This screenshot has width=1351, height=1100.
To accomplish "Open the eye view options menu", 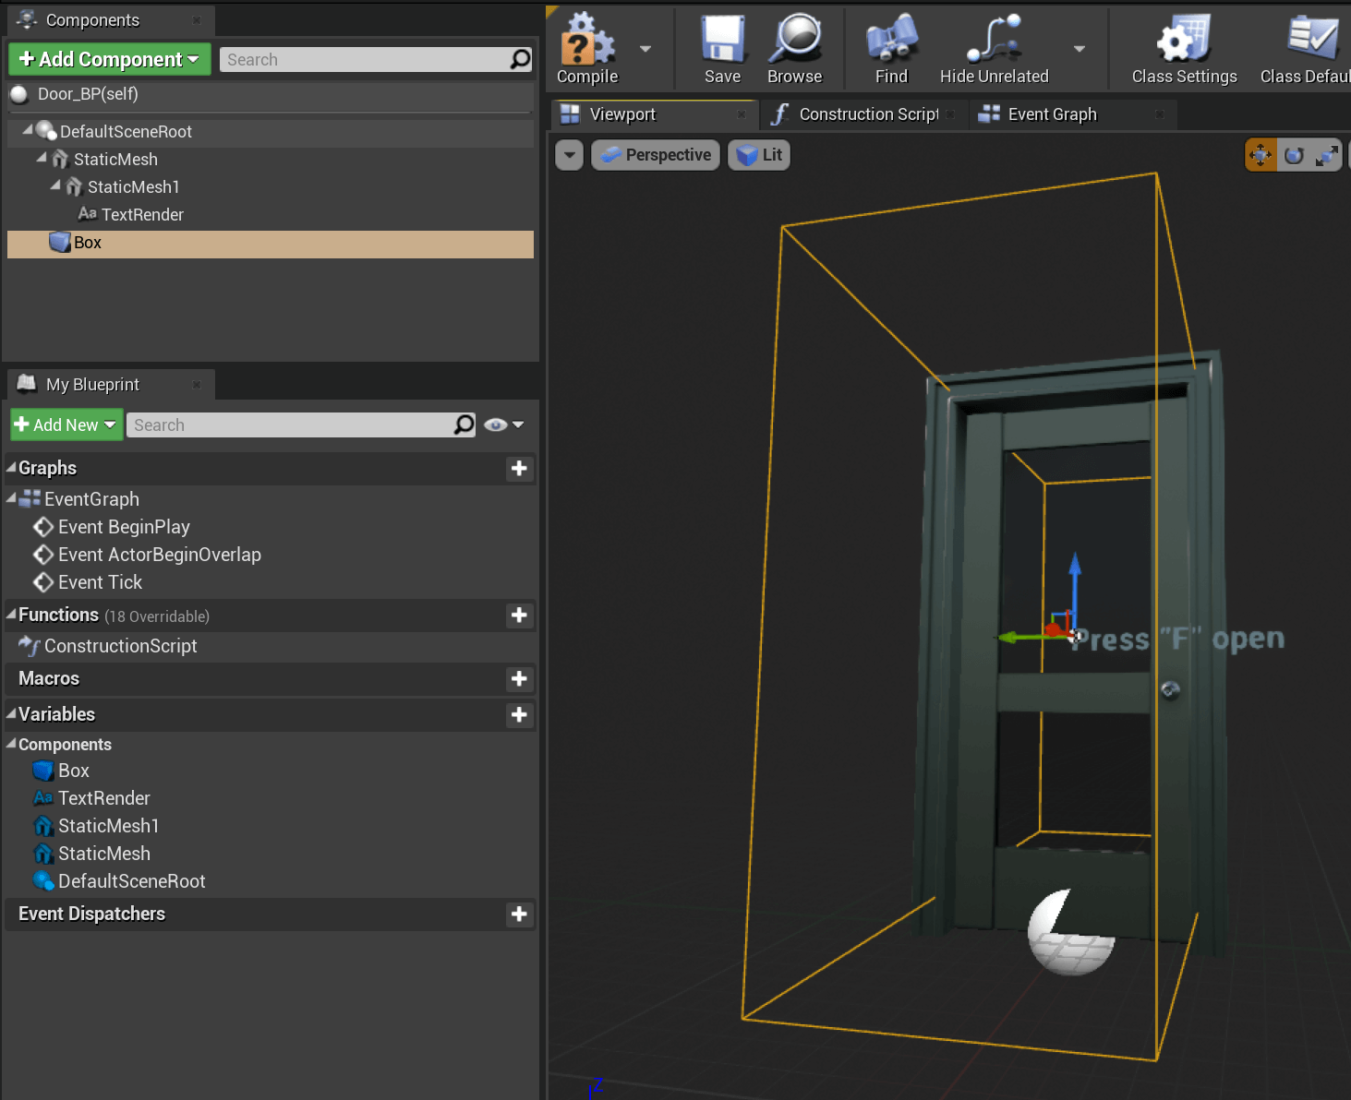I will [x=504, y=424].
